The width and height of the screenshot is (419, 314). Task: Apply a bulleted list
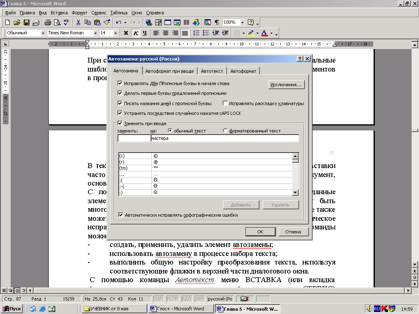(206, 33)
